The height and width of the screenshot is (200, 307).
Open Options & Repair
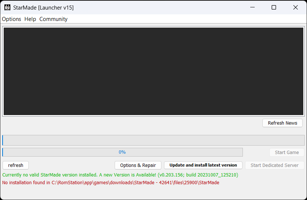pyautogui.click(x=138, y=165)
